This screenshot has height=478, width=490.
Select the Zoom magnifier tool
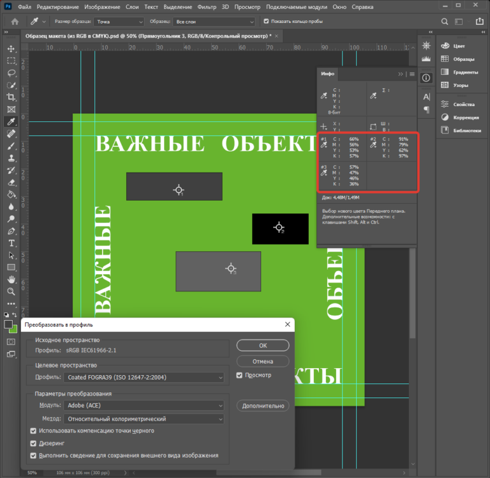(x=11, y=291)
